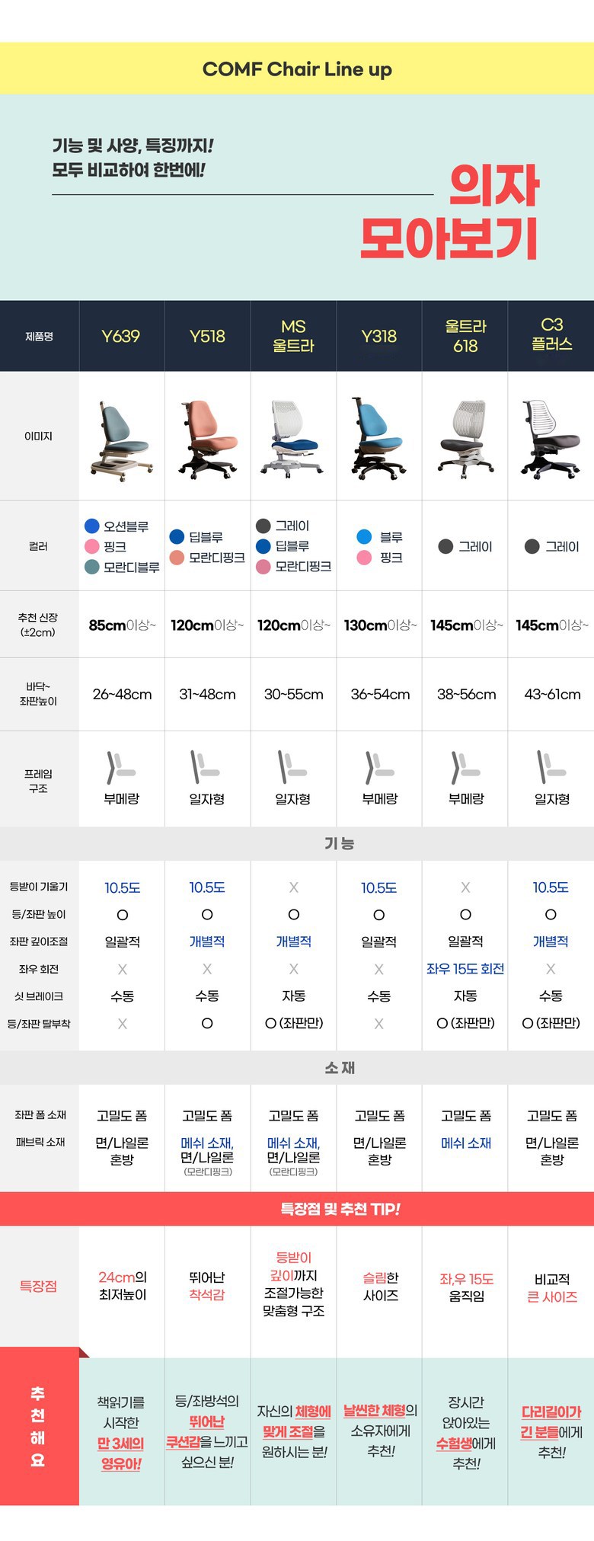Click the Y318 column header
594x1541 pixels.
click(x=379, y=336)
